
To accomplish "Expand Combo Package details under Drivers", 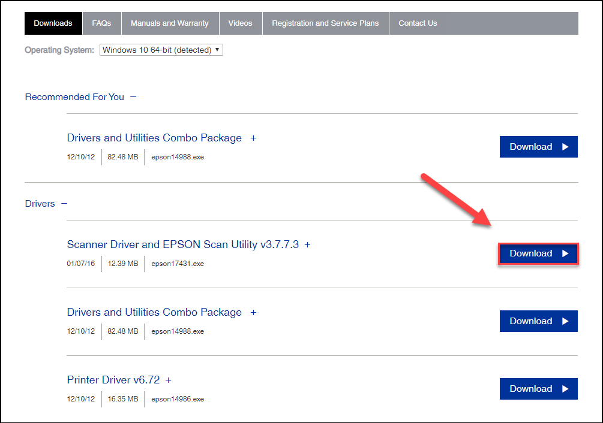I will tap(253, 313).
